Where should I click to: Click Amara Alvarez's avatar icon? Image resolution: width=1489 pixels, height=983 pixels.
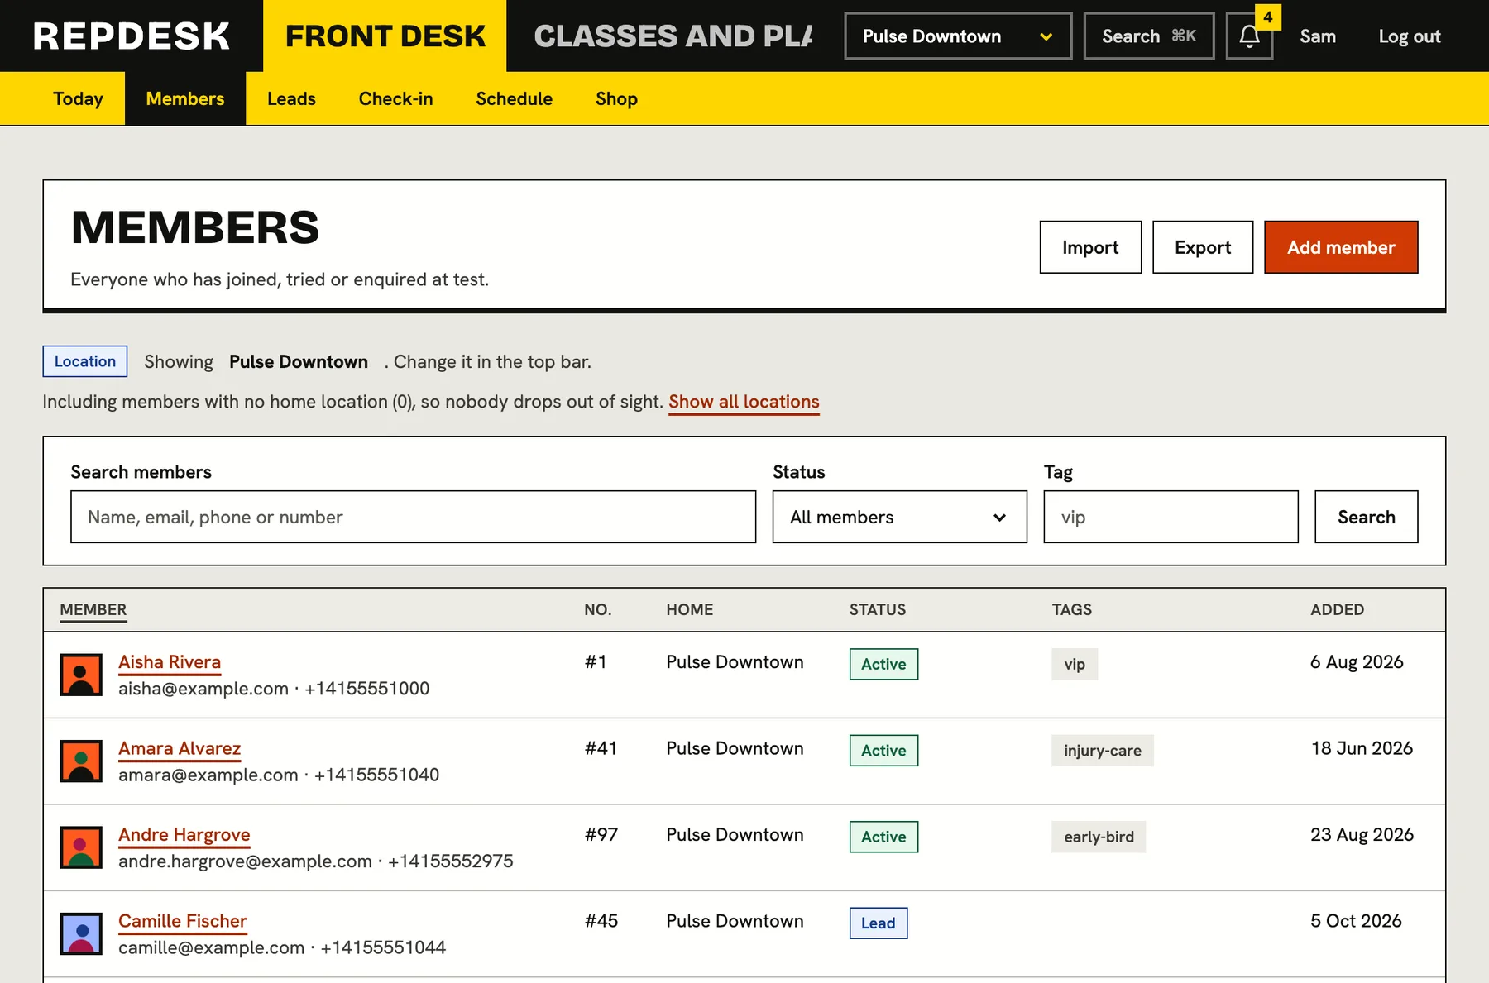click(x=81, y=761)
